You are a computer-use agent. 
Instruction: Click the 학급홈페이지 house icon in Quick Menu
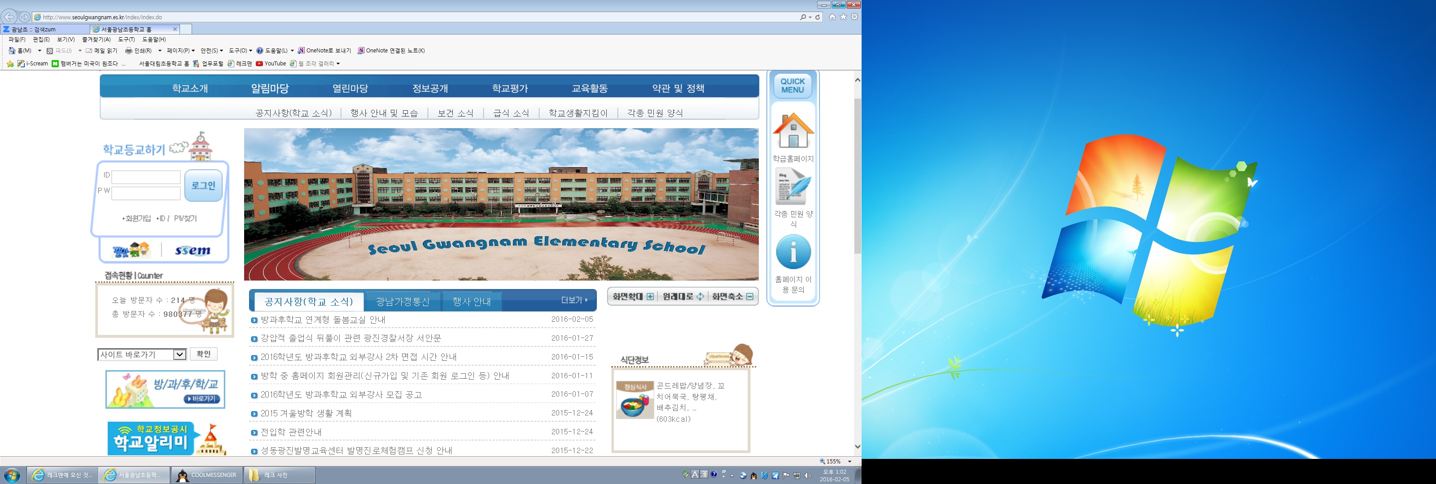coord(793,130)
